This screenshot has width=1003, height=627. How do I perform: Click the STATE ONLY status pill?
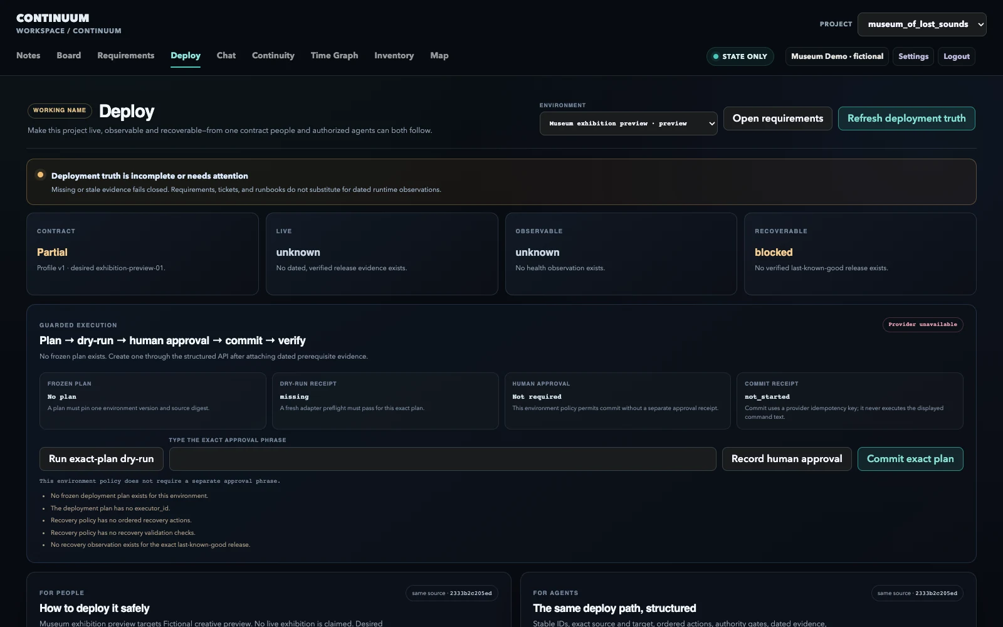[x=740, y=56]
